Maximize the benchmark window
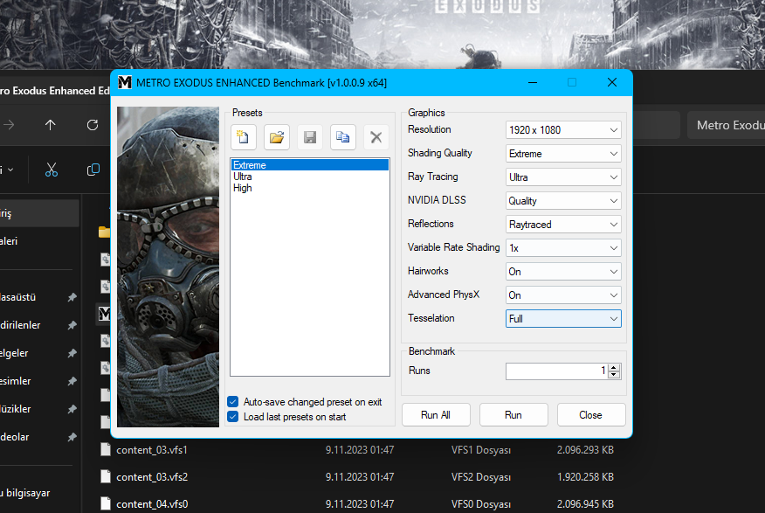 pos(572,82)
